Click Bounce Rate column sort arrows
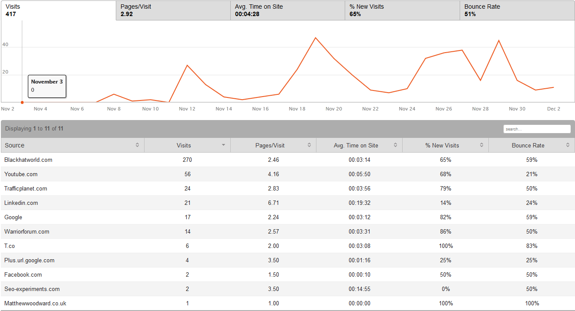The width and height of the screenshot is (575, 311). click(x=568, y=145)
